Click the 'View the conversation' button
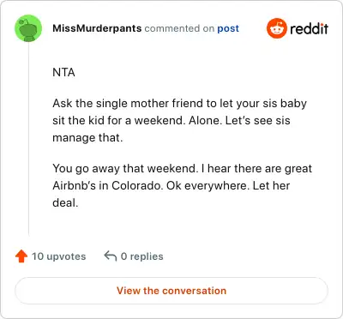 point(171,291)
